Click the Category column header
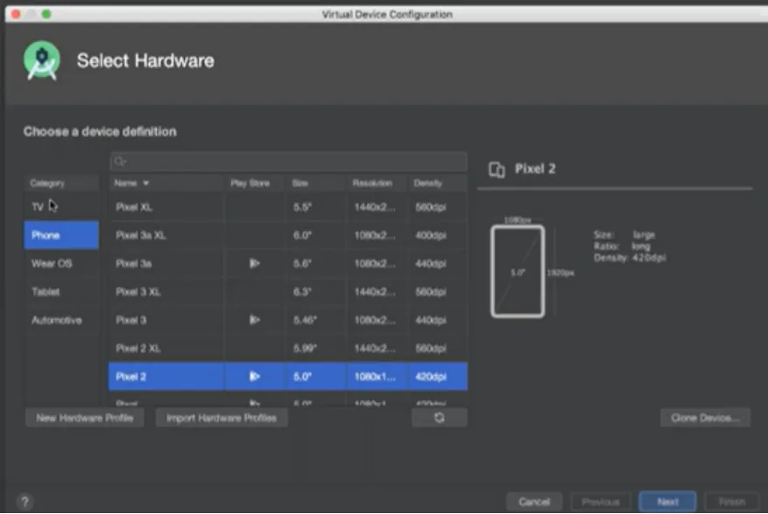Image resolution: width=768 pixels, height=514 pixels. [61, 184]
